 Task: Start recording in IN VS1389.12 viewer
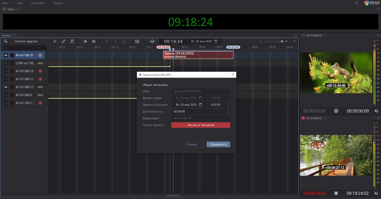coord(336,111)
